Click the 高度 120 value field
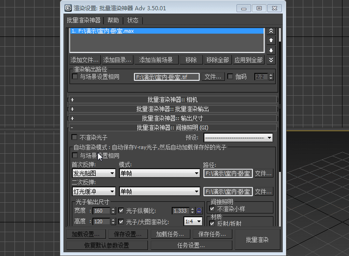The image size is (349, 256). pyautogui.click(x=102, y=221)
